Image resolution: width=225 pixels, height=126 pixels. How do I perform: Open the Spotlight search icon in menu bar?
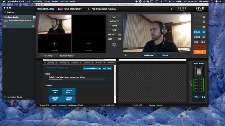tap(212, 1)
